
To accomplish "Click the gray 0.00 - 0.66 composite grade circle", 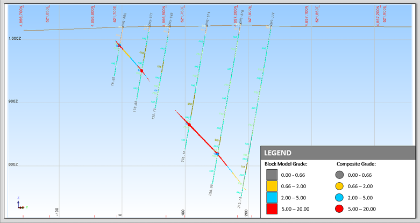I will 340,174.
